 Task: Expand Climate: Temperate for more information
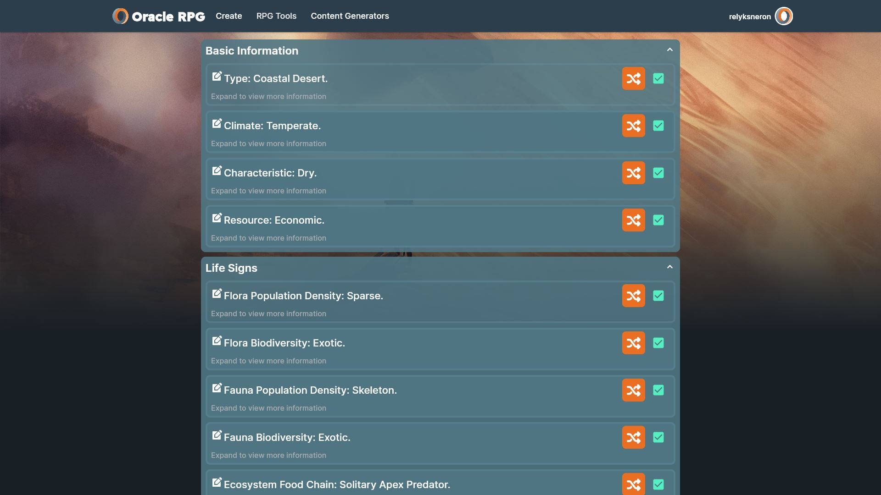coord(268,143)
